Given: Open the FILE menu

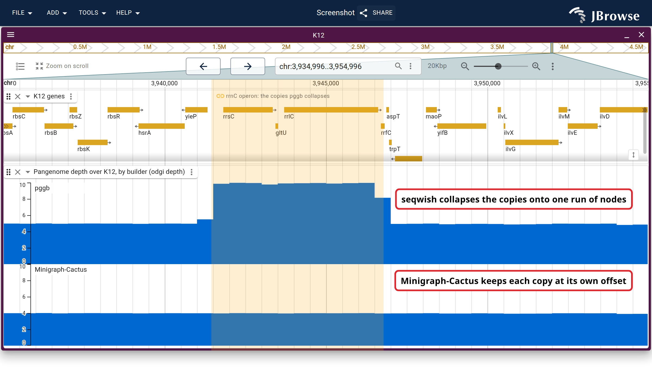Looking at the screenshot, I should click(x=22, y=13).
